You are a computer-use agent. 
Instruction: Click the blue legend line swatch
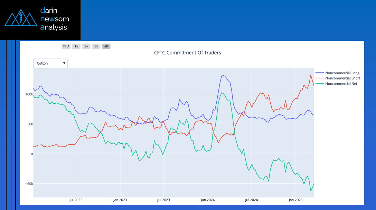click(320, 73)
